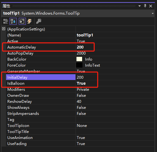Select the ReshowDelay property

[41, 102]
